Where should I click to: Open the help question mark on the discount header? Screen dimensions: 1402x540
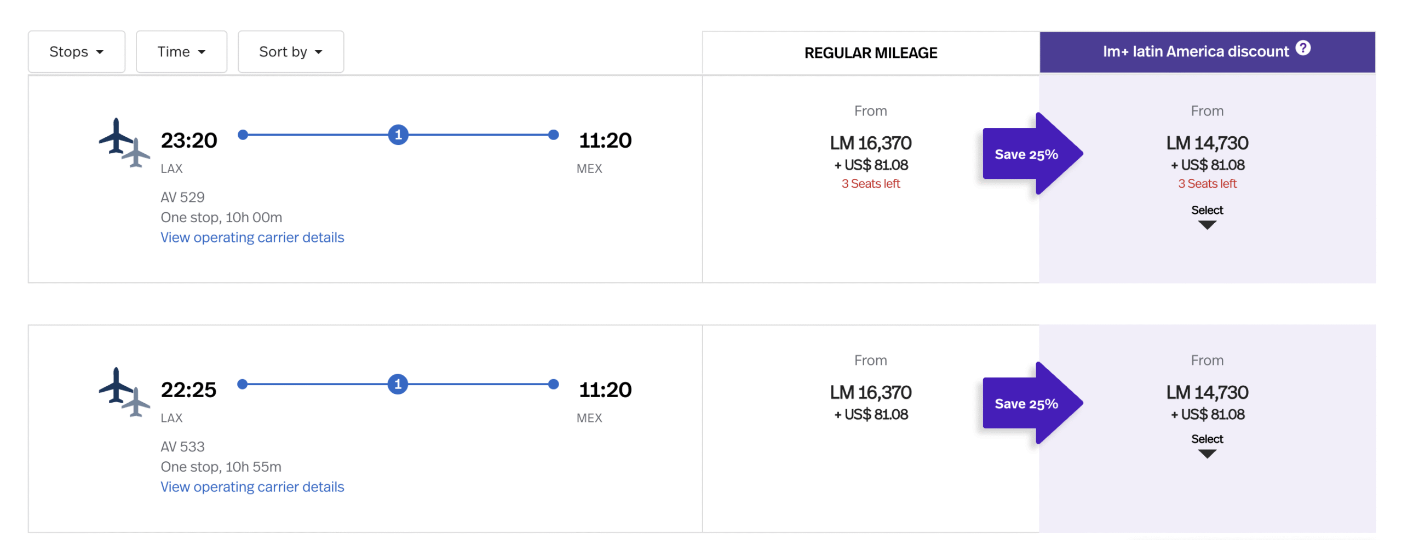point(1305,48)
